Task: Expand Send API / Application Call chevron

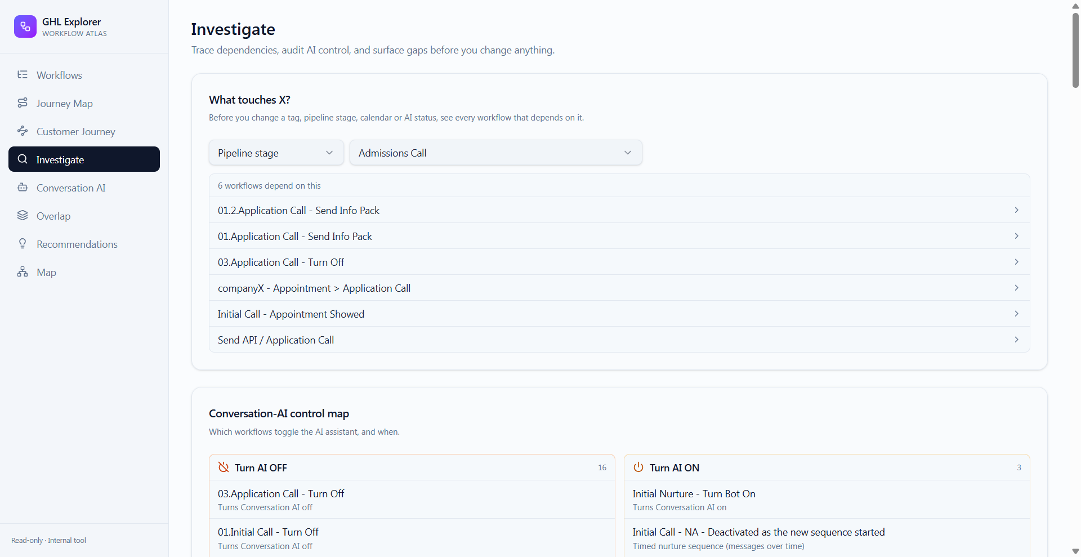Action: click(1016, 340)
